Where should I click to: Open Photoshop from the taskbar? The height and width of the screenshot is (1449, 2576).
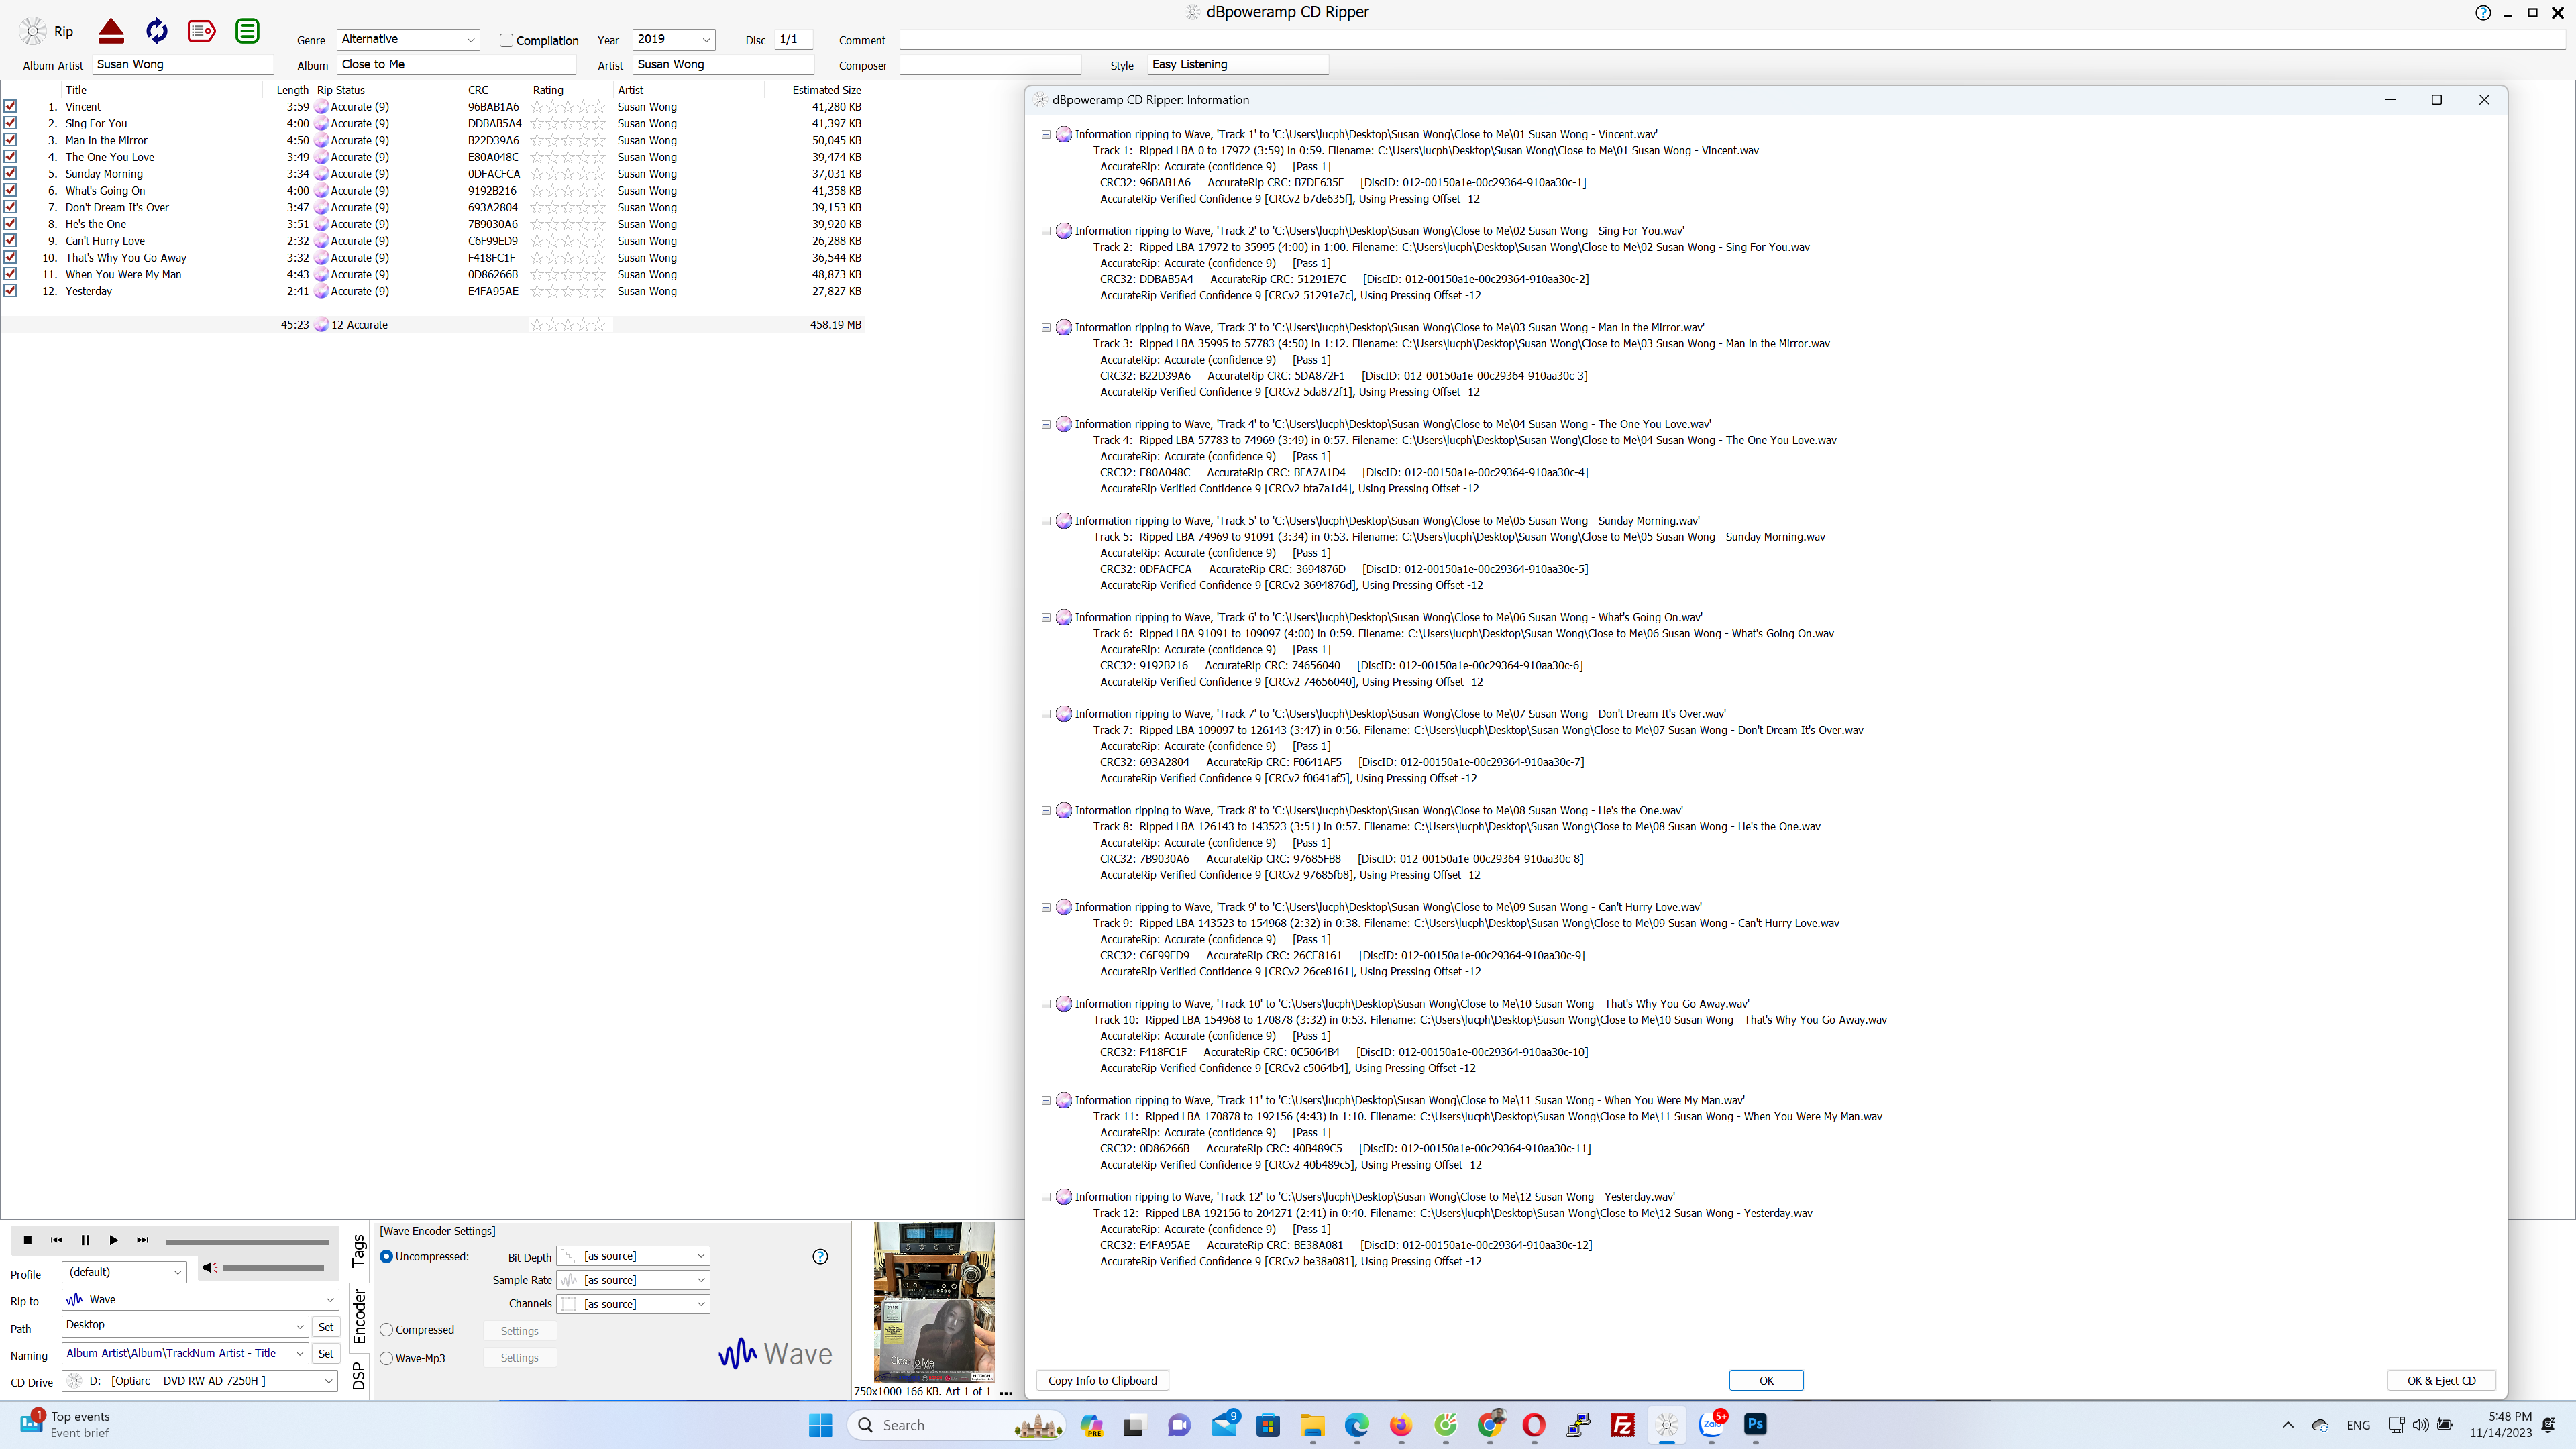tap(1755, 1425)
